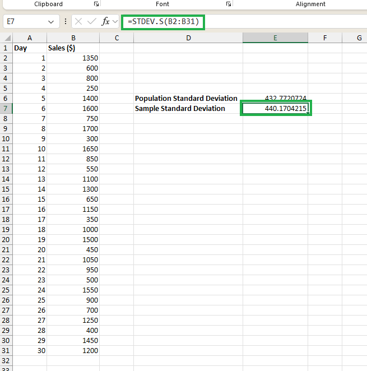Select cell with sales value 1050
The height and width of the screenshot is (371, 367).
pyautogui.click(x=73, y=260)
